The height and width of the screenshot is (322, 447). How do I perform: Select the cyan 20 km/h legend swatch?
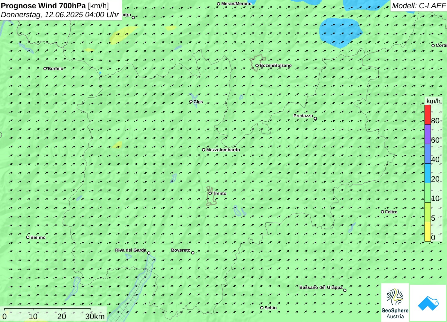tap(428, 173)
